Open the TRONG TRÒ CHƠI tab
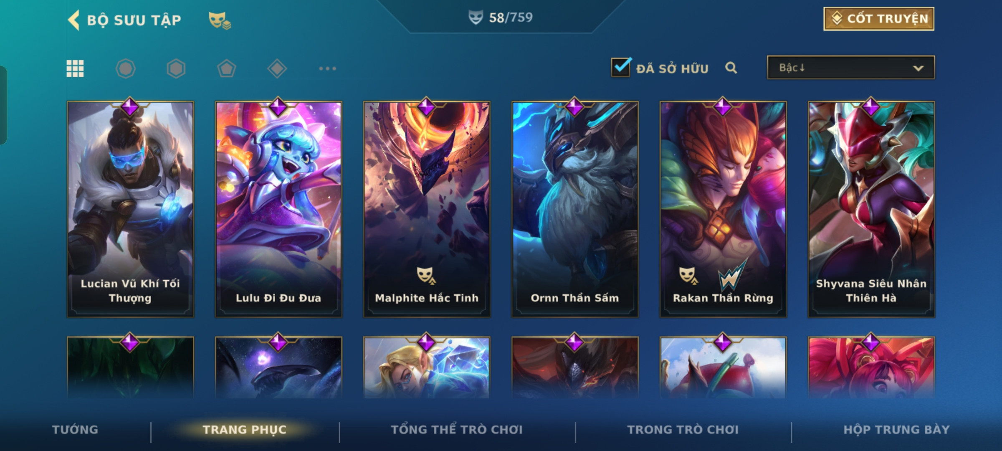The image size is (1002, 451). click(x=683, y=429)
